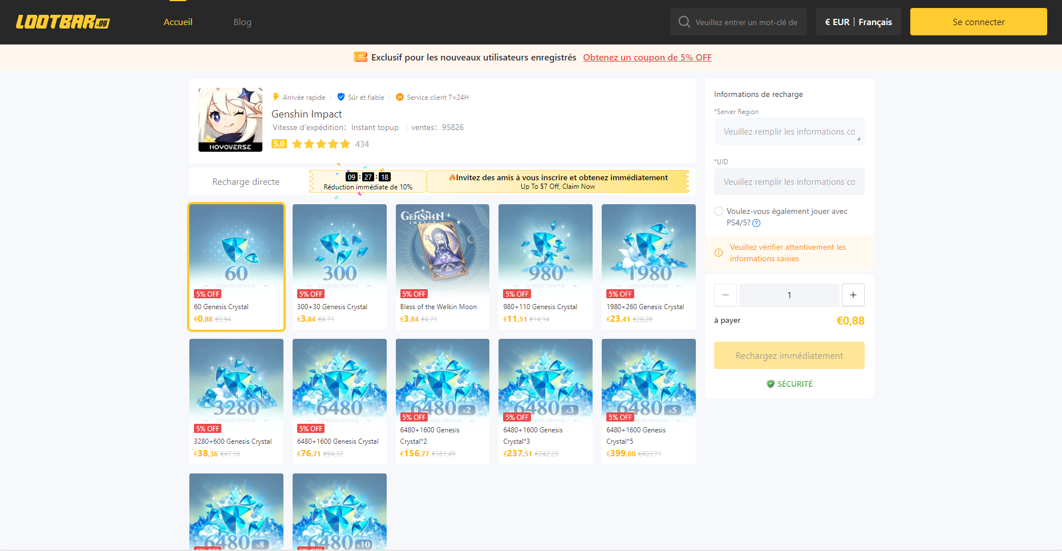Click the 5.0 rating score badge

(279, 144)
